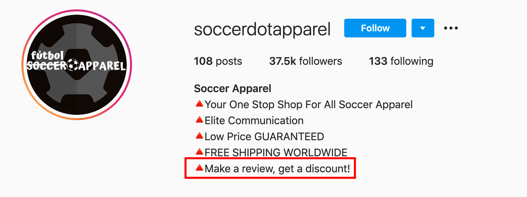Click the 'fútbol' text in the logo
The height and width of the screenshot is (197, 527).
pyautogui.click(x=47, y=55)
